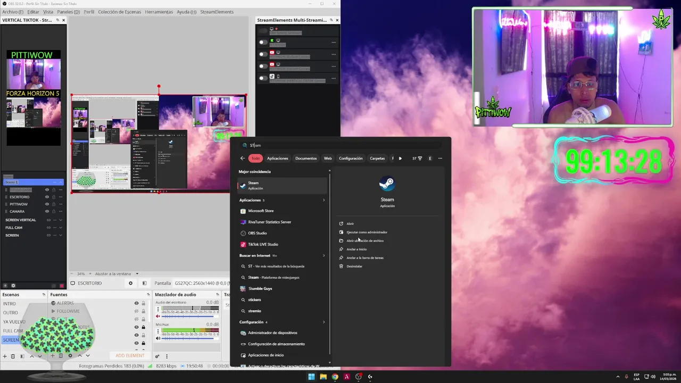Collapse the Scene 1 vertical scene header
The width and height of the screenshot is (681, 383).
pos(61,182)
